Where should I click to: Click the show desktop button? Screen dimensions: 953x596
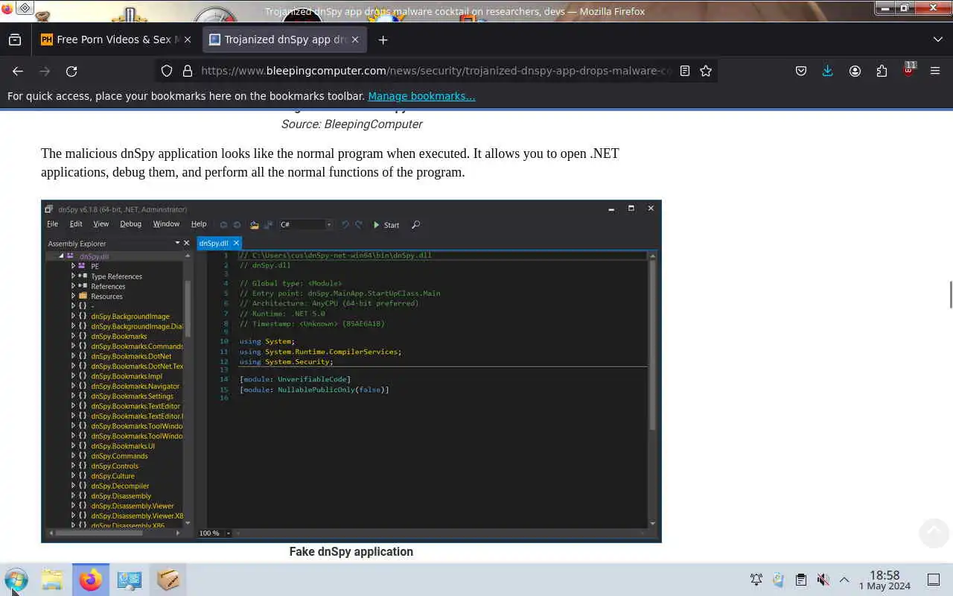[x=934, y=580]
